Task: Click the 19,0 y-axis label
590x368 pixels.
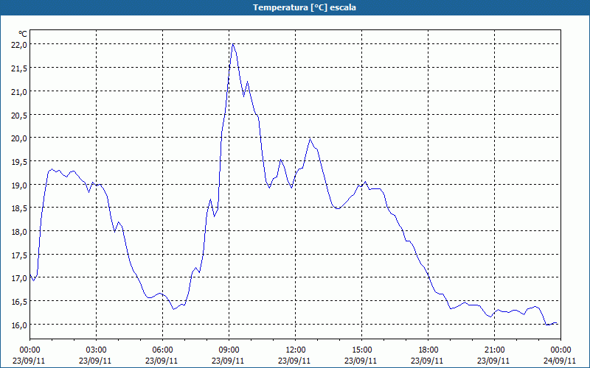Action: pos(19,185)
